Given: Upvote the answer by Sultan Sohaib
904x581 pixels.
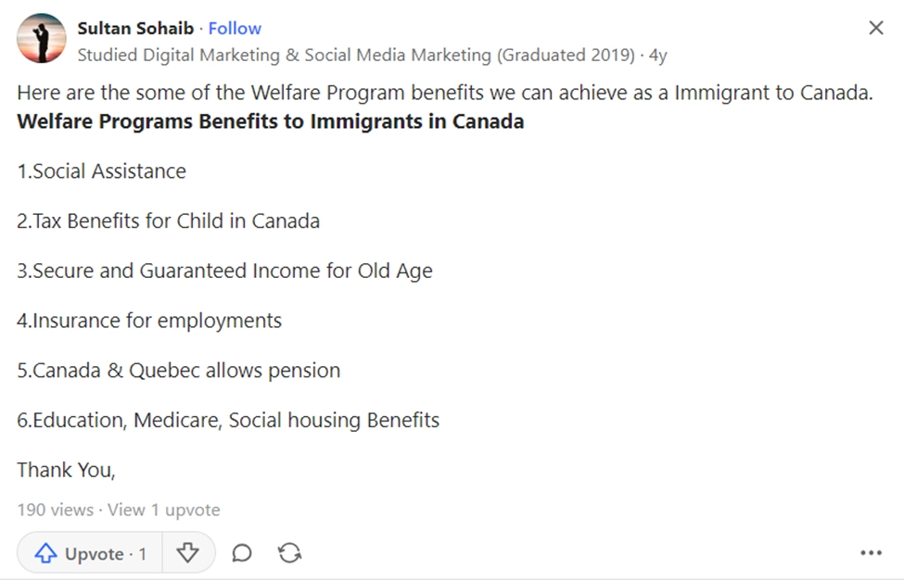Looking at the screenshot, I should click(x=90, y=553).
